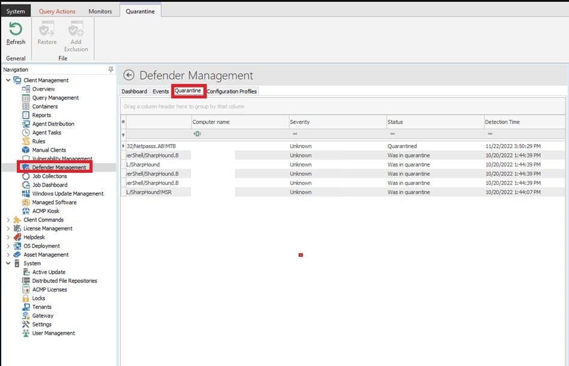Open Managed Software
Image resolution: width=569 pixels, height=366 pixels.
(x=54, y=202)
